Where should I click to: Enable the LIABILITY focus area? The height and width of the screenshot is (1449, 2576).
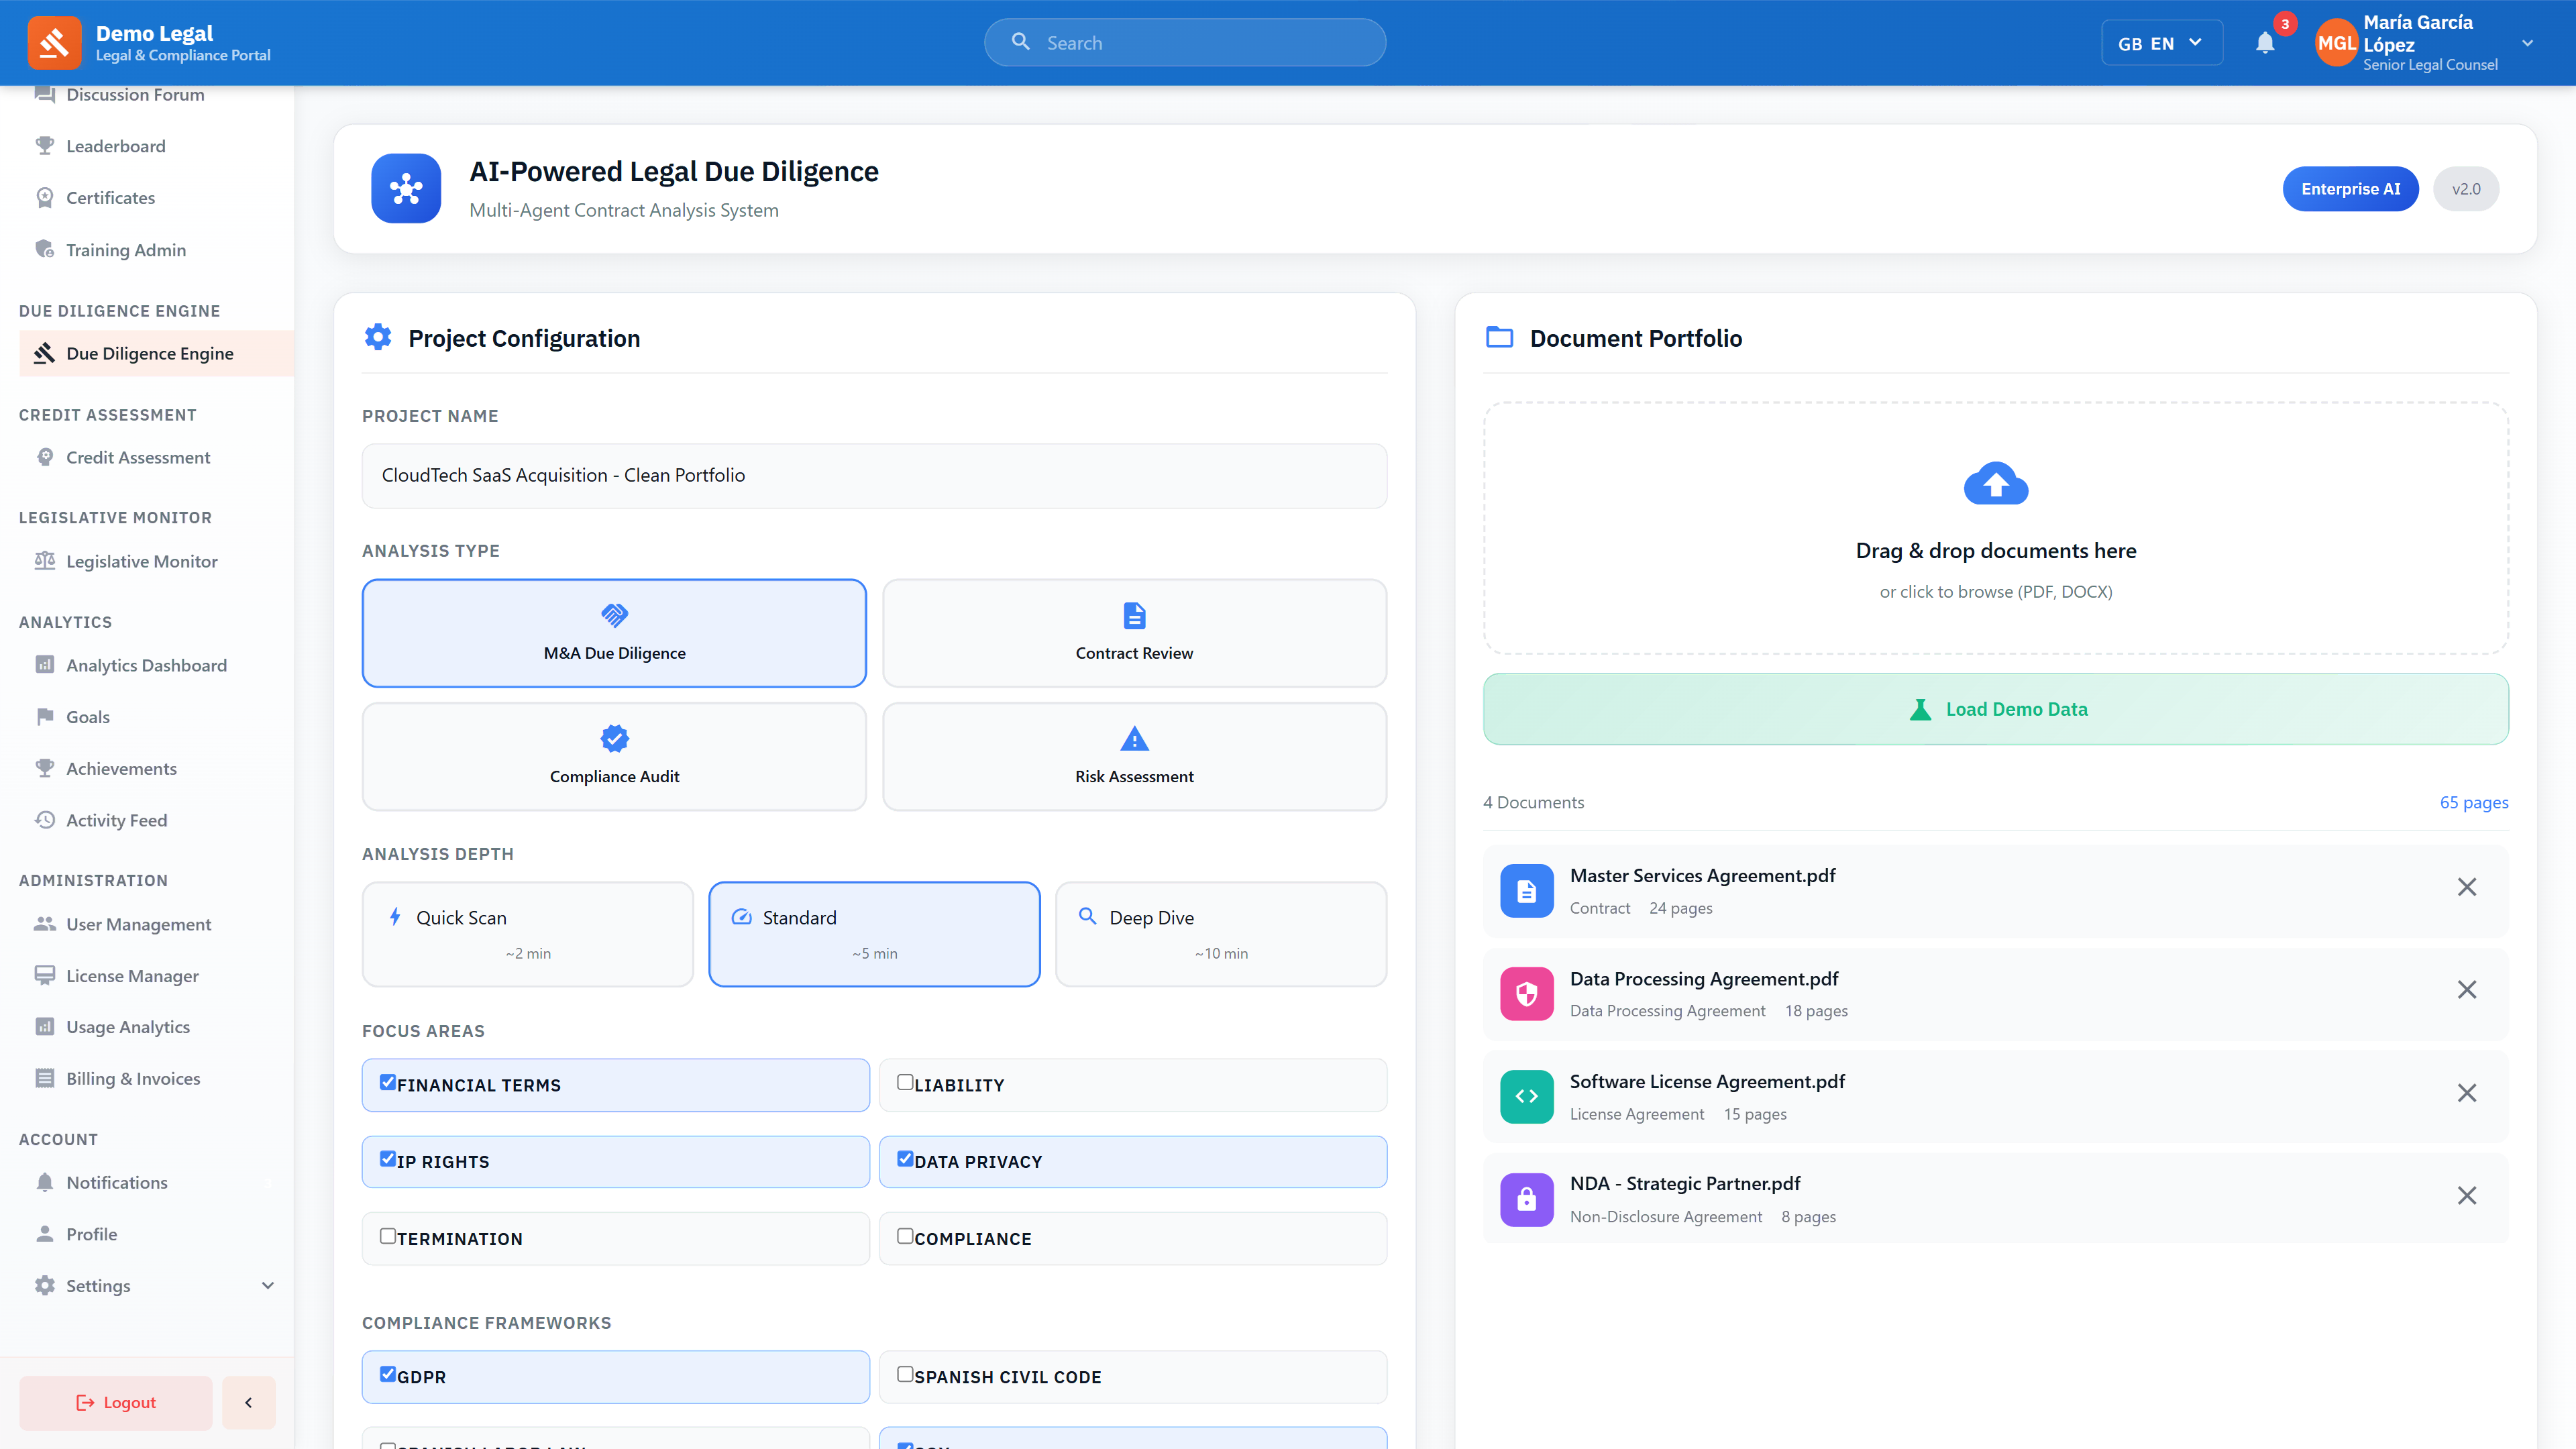click(x=906, y=1082)
